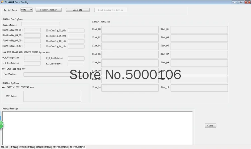Focus the SlotConfig_08_09 field

pyautogui.click(x=32, y=41)
